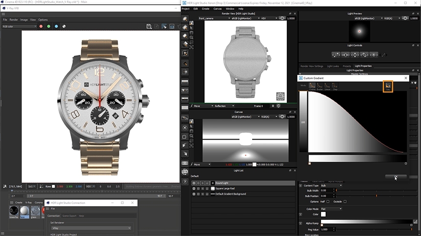Click the LightPaint sun icon on render preview
The width and height of the screenshot is (421, 236).
[x=281, y=96]
